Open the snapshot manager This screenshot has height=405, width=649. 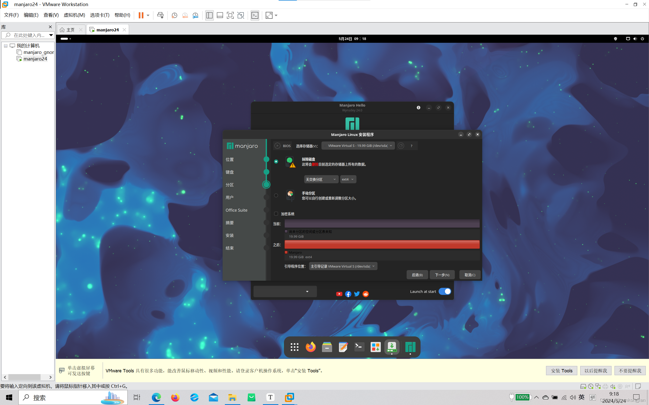pos(195,15)
